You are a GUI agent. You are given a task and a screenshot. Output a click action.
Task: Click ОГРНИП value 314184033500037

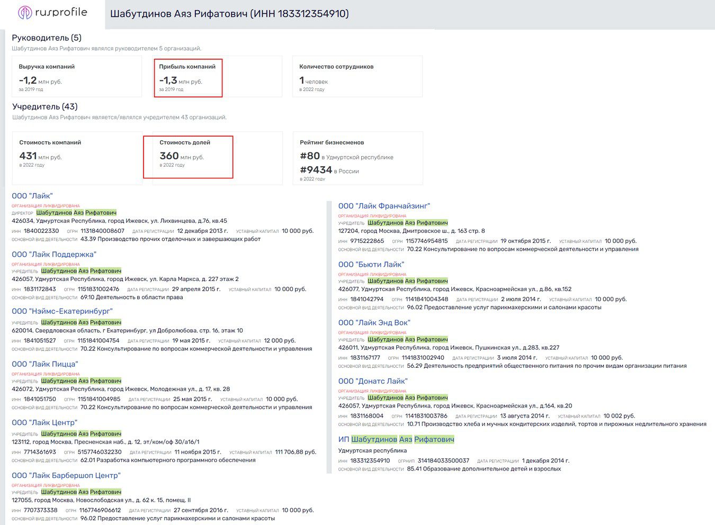tap(443, 460)
